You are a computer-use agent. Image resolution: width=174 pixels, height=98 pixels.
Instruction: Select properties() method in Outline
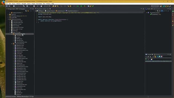tap(156, 14)
